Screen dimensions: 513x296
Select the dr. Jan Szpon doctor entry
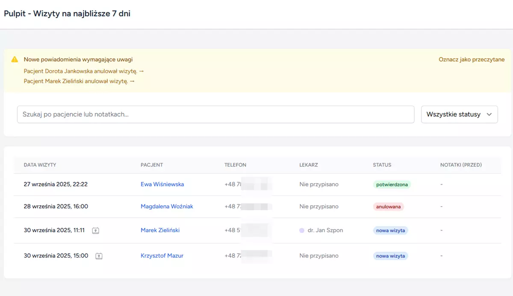(x=325, y=230)
